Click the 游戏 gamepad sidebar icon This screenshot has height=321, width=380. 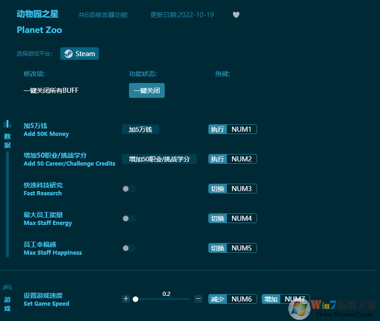click(7, 287)
